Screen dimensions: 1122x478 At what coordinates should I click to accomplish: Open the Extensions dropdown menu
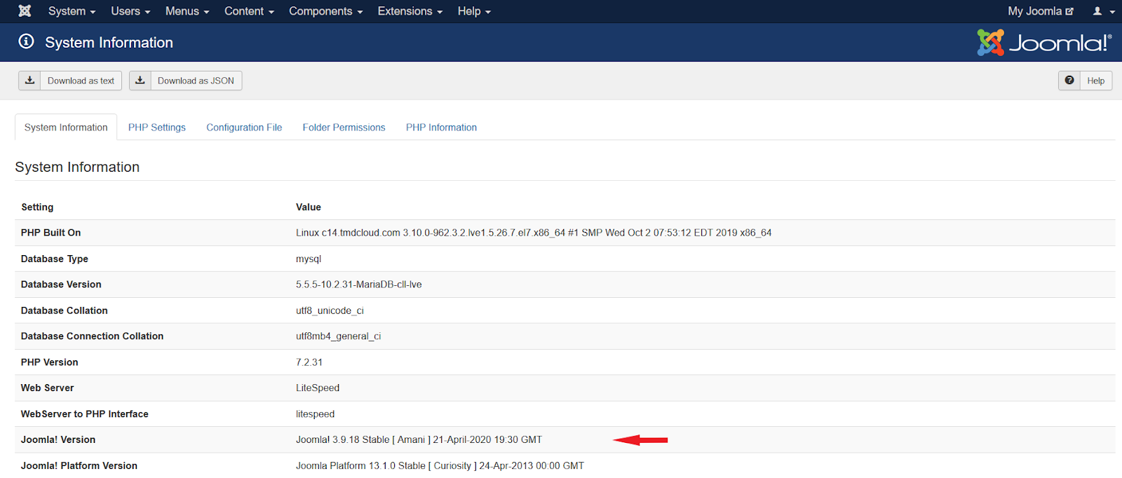coord(410,11)
